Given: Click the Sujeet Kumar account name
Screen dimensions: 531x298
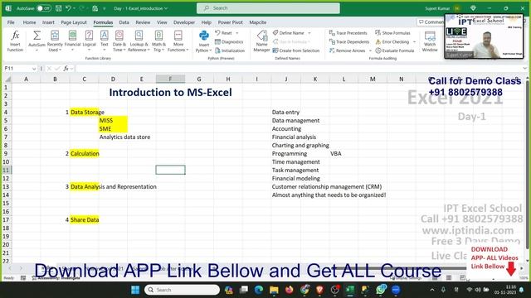Looking at the screenshot, I should point(437,8).
